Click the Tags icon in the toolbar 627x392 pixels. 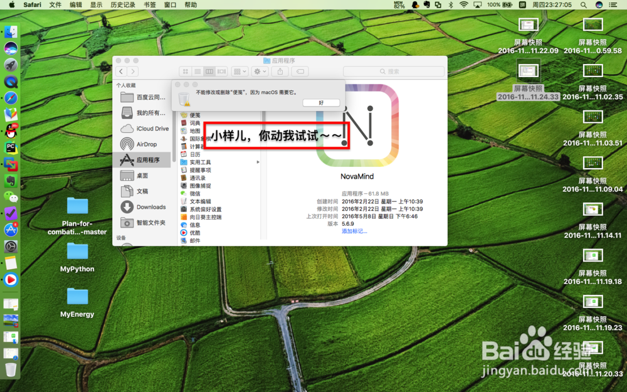299,72
